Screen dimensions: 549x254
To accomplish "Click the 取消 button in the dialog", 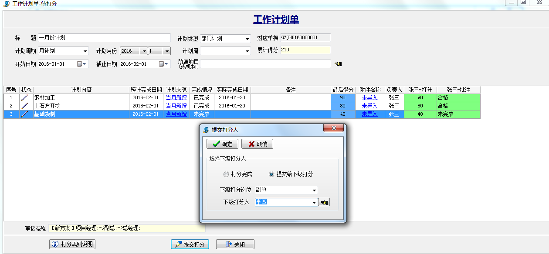I will coord(257,144).
